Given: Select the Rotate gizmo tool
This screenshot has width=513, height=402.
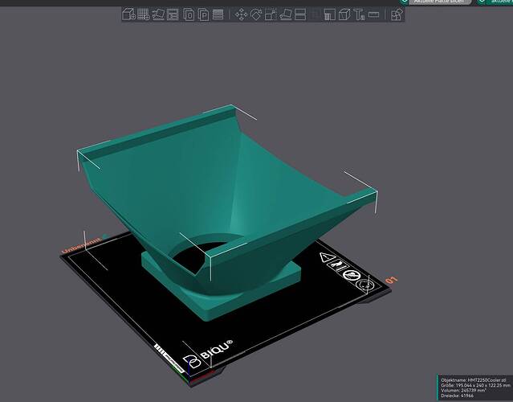Looking at the screenshot, I should (256, 14).
